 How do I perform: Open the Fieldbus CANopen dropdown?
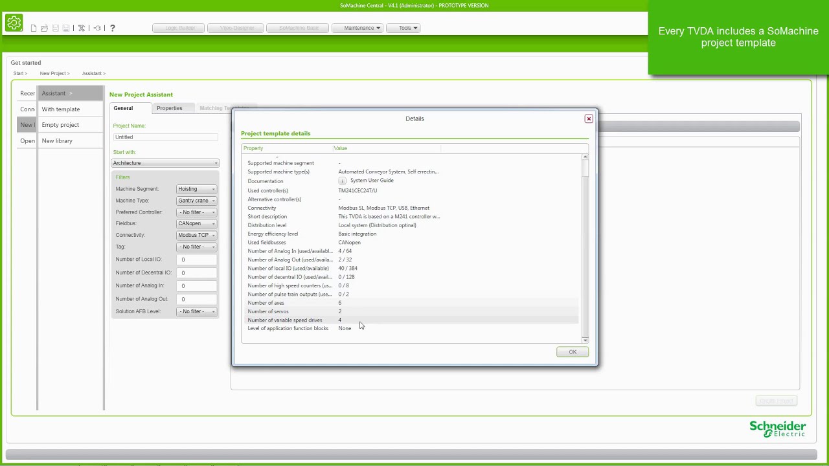pyautogui.click(x=197, y=223)
